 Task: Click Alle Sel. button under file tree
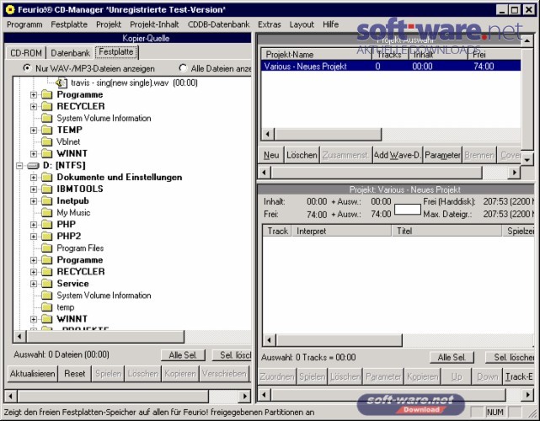(x=183, y=355)
